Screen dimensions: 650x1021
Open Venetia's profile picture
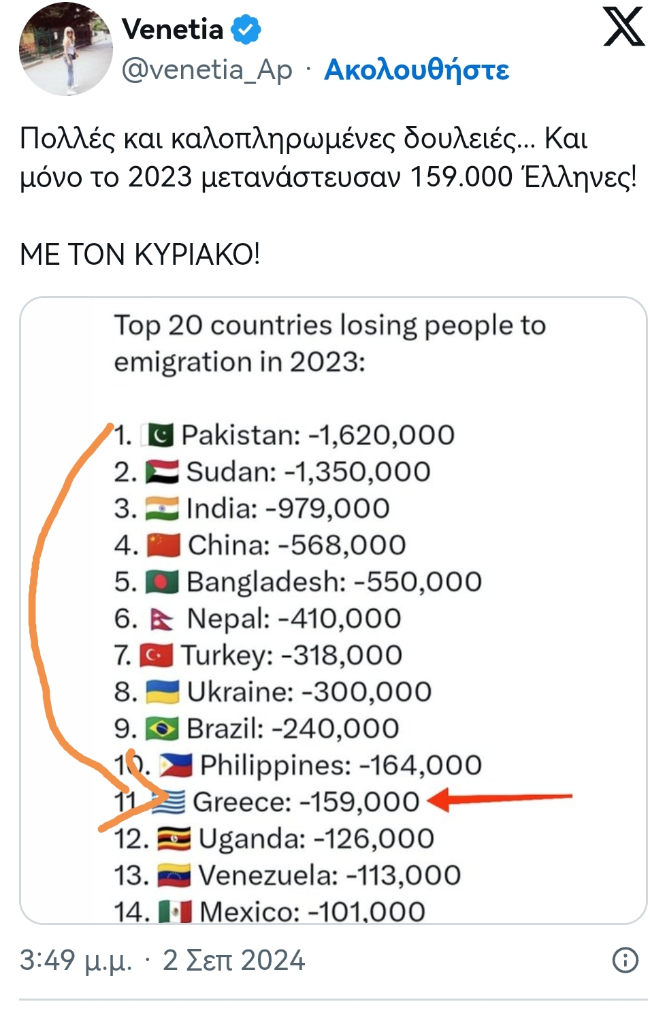(x=66, y=49)
